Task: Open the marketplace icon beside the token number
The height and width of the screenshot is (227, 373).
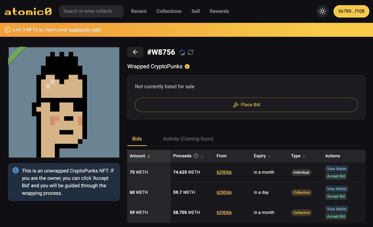Action: click(x=182, y=52)
